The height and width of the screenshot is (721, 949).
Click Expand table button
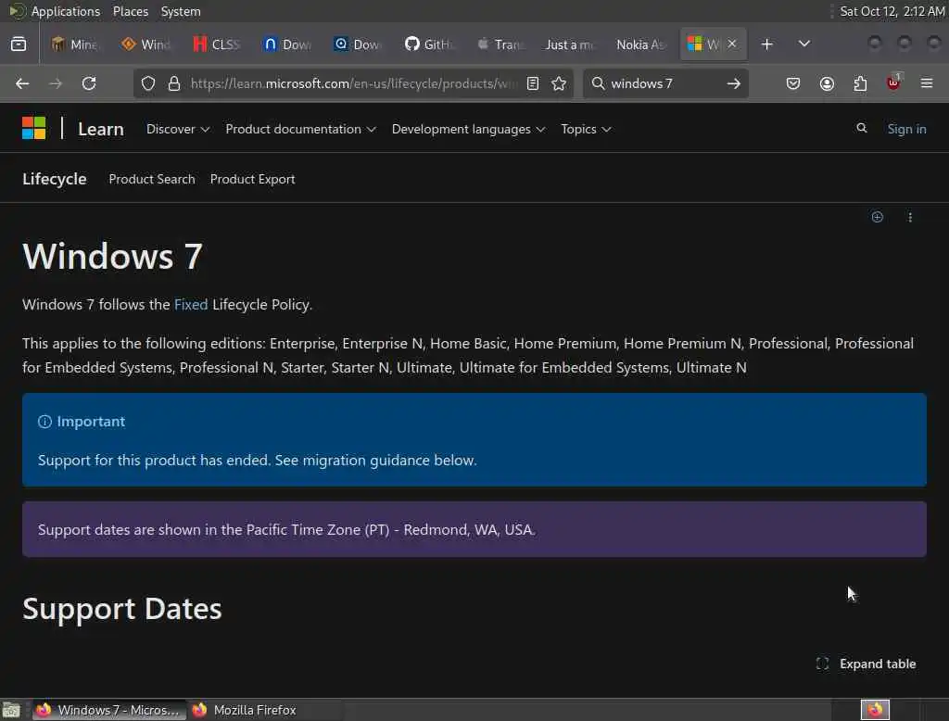[866, 664]
